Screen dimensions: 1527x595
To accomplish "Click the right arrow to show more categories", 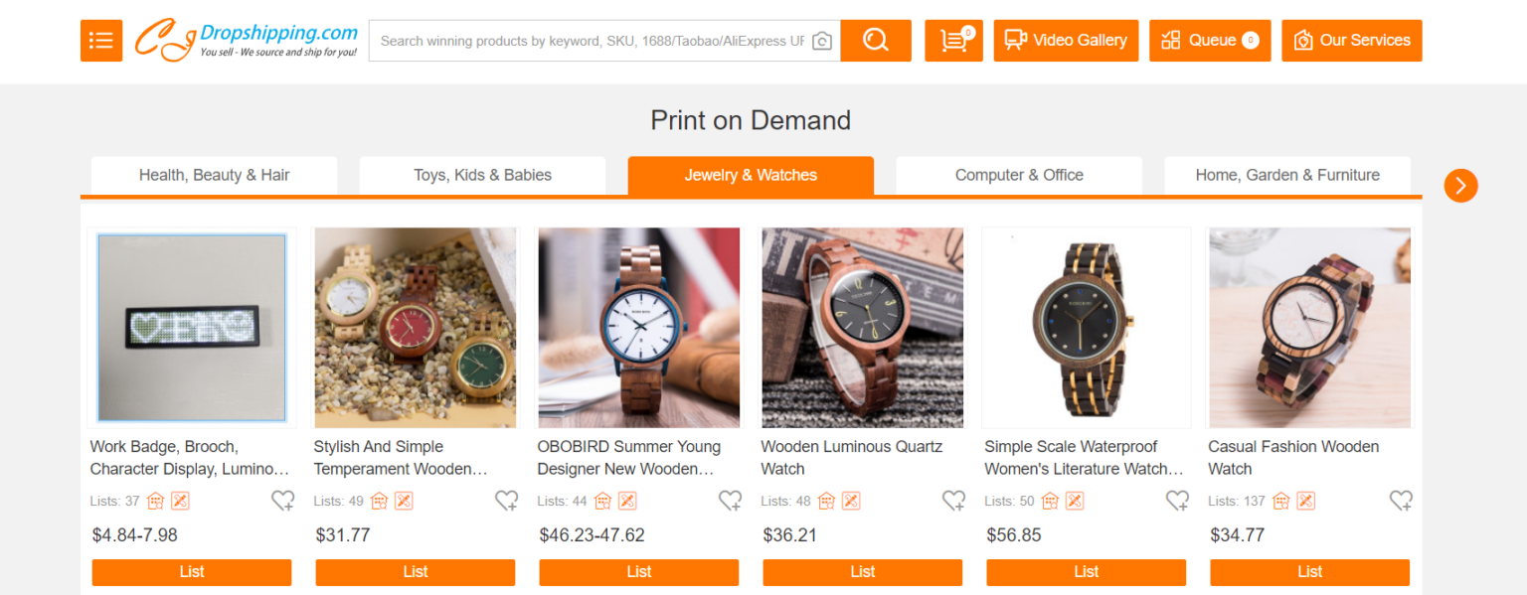I will coord(1460,186).
